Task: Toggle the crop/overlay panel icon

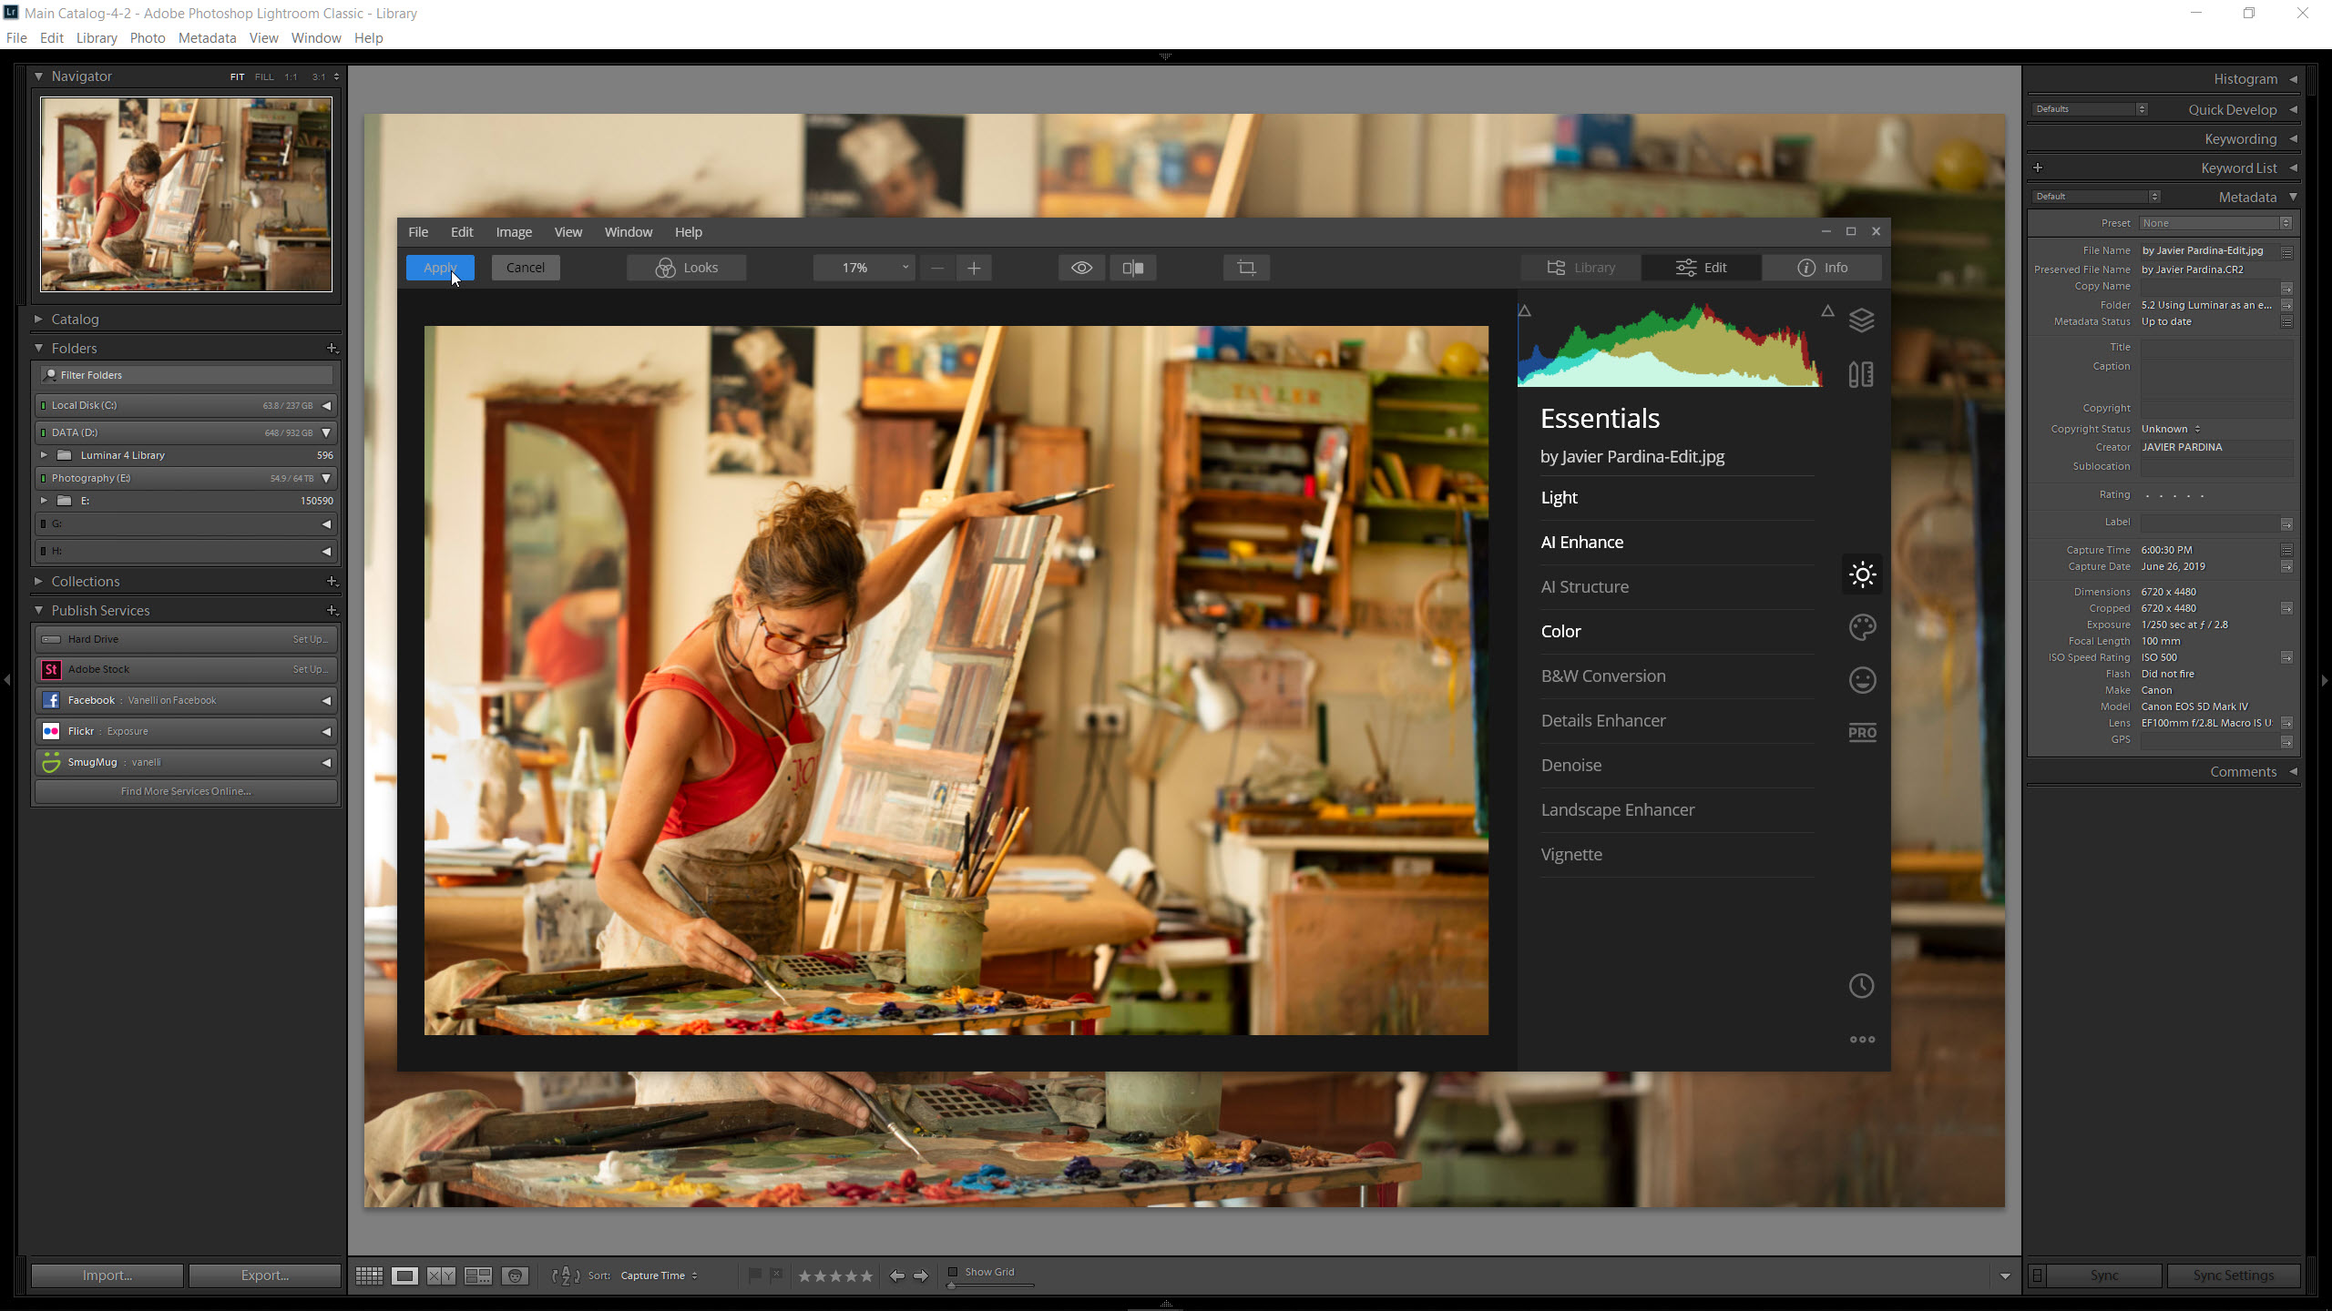Action: click(1248, 268)
